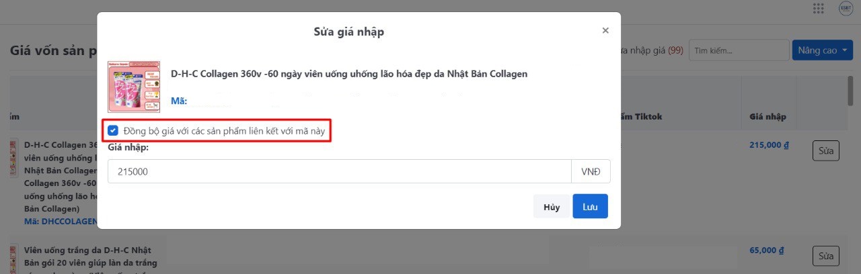Click the Giá nhập column header
The width and height of the screenshot is (861, 274).
(768, 117)
